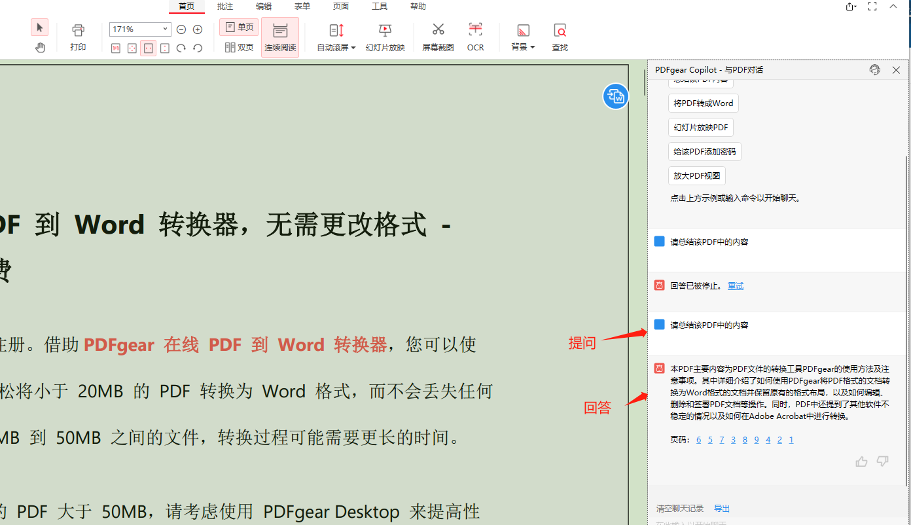Open the 背景 background dropdown
The height and width of the screenshot is (525, 911).
click(x=523, y=37)
